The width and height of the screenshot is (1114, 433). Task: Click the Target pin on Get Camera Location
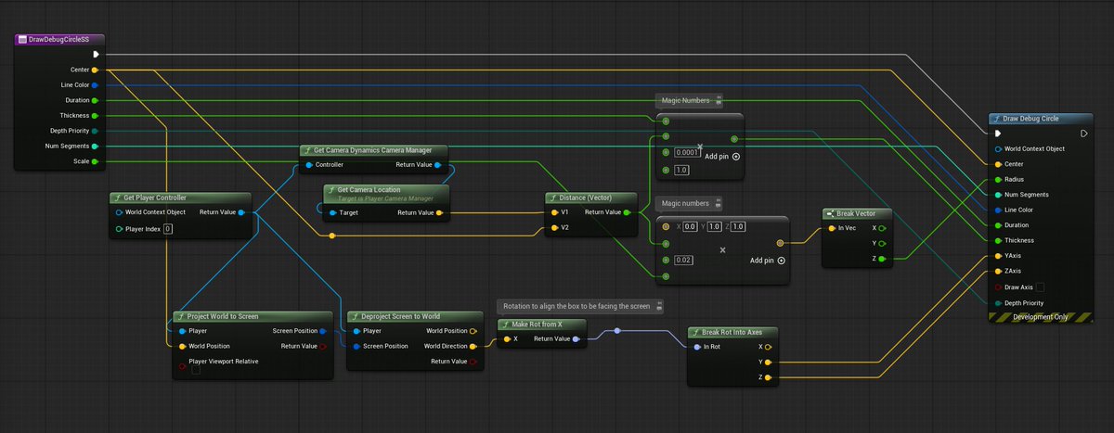tap(332, 213)
